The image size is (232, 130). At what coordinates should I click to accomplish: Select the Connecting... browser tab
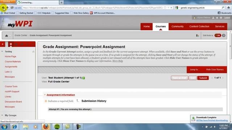pos(38,3)
